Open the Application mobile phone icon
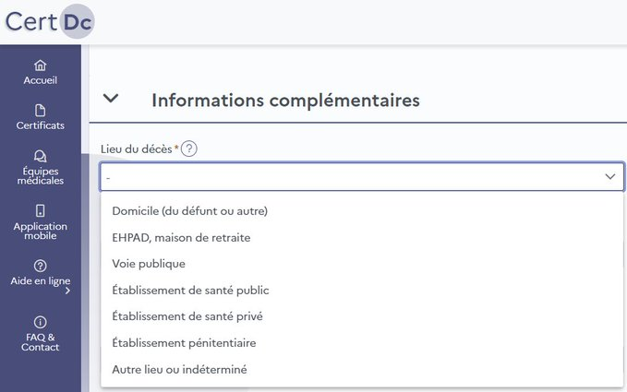 point(40,210)
